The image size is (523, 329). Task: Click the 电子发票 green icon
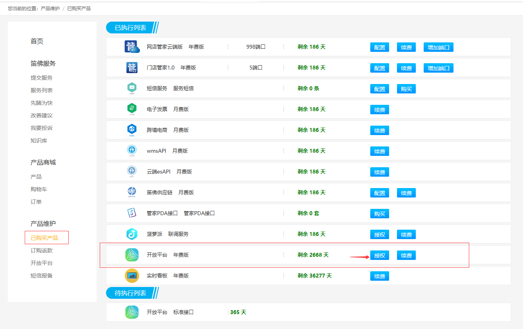pyautogui.click(x=132, y=109)
